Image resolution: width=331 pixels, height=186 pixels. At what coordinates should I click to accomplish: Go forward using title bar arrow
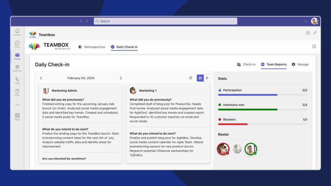tap(87, 21)
